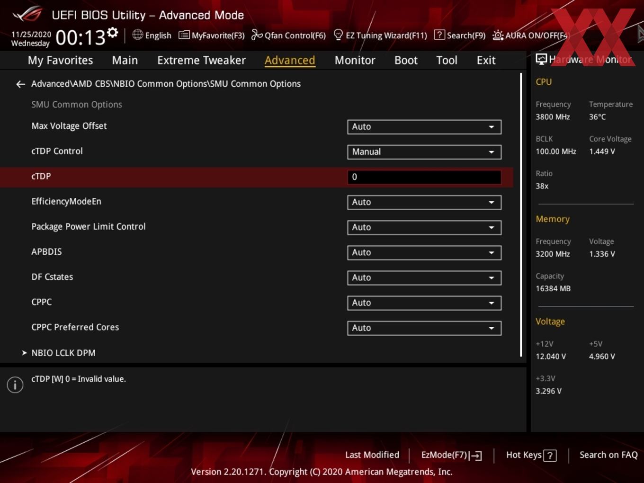Screen dimensions: 644x483
Task: Click English language label
Action: click(x=158, y=36)
